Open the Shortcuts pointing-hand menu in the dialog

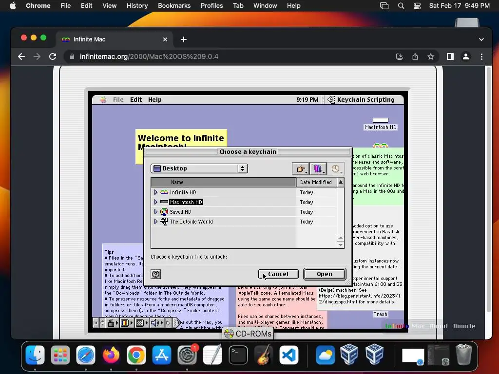pyautogui.click(x=300, y=168)
